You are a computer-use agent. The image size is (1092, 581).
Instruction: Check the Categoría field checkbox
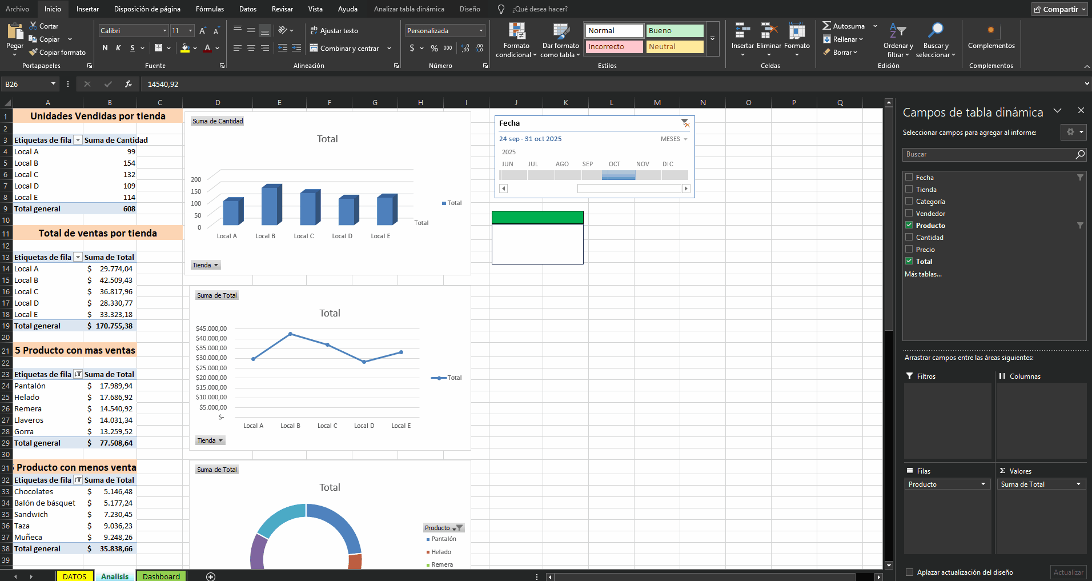(909, 201)
